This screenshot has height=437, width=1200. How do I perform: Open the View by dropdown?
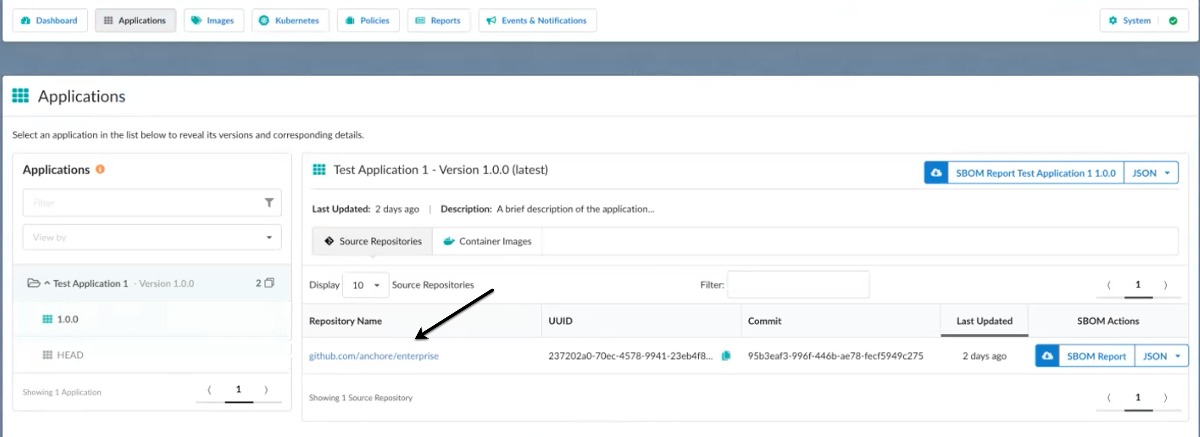coord(152,237)
